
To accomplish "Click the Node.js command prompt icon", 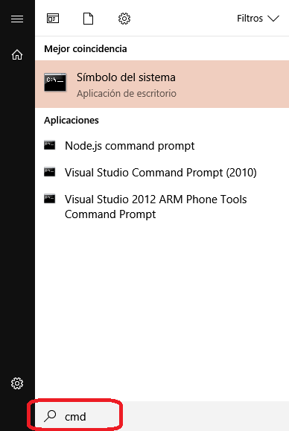I will [x=49, y=145].
